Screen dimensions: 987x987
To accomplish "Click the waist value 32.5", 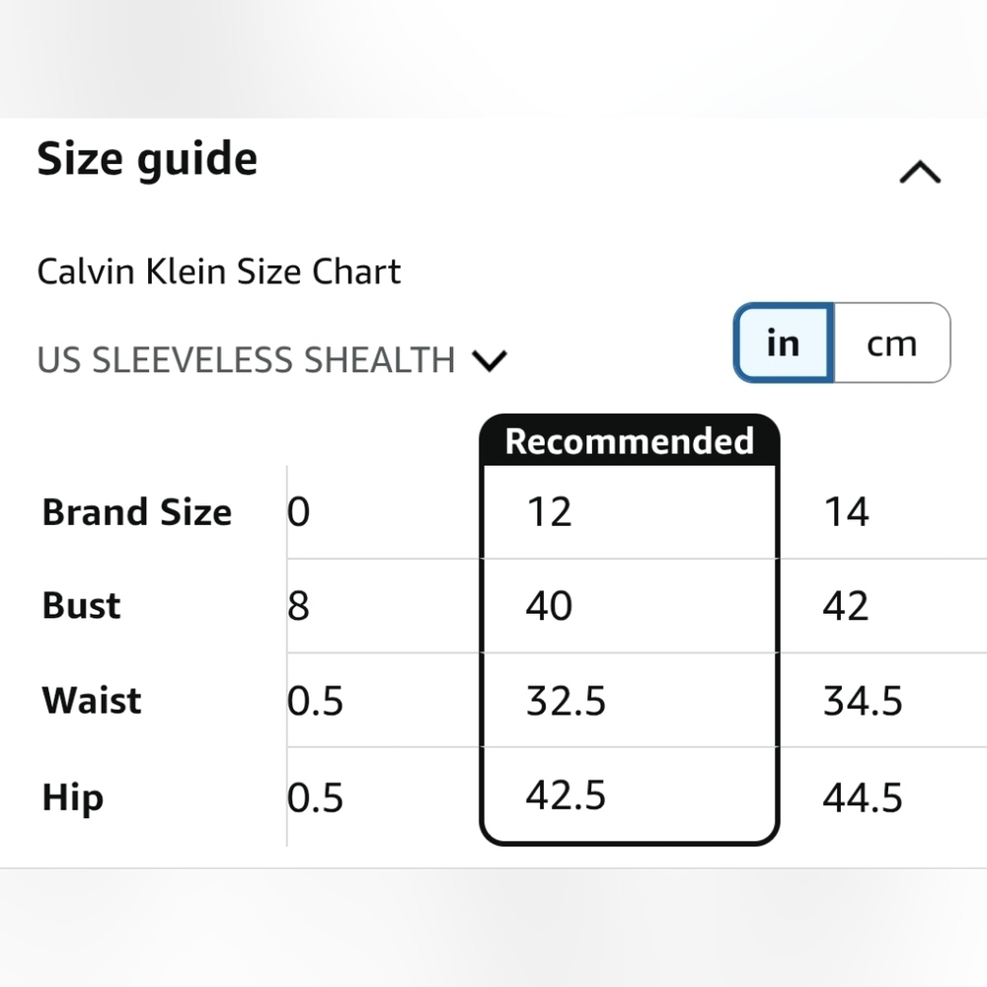I will [x=566, y=701].
